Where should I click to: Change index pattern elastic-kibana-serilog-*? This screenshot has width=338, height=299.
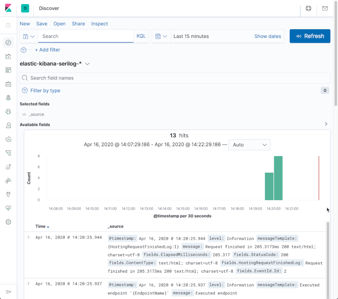54,64
